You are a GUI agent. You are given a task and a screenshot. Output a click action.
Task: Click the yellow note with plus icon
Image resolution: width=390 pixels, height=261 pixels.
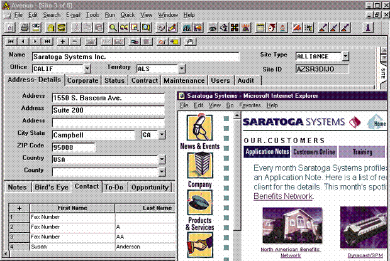174,41
